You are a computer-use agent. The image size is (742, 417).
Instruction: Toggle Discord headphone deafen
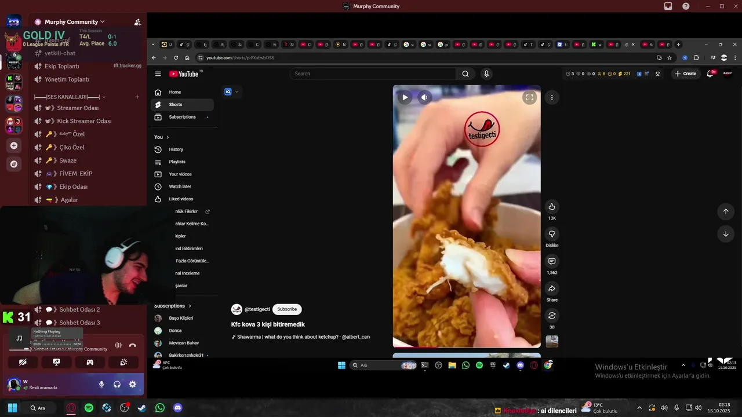click(117, 384)
